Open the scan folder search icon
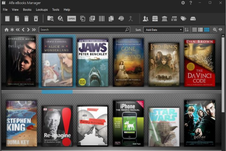Screen dimensions: 226x151 tap(51, 19)
